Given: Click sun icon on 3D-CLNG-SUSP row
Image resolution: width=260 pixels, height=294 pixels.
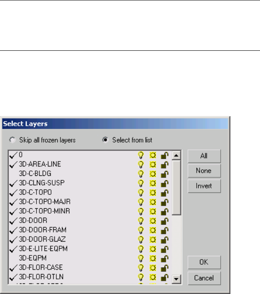Looking at the screenshot, I should pos(153,184).
